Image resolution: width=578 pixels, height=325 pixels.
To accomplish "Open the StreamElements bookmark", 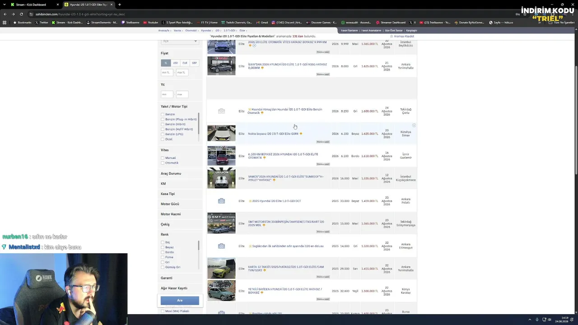I will point(102,23).
